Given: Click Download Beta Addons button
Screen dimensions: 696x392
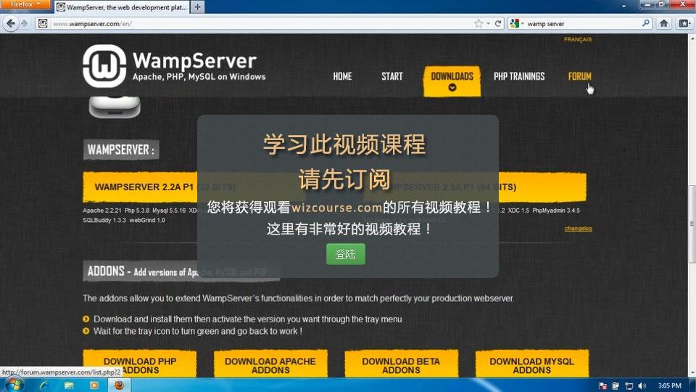Looking at the screenshot, I should pos(401,364).
